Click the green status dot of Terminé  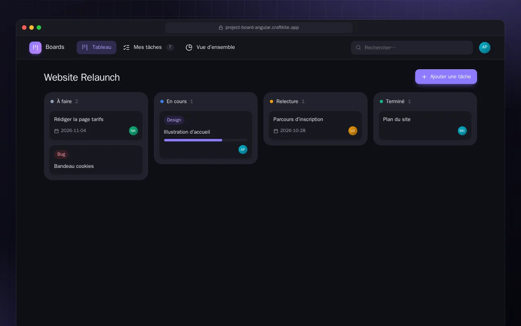tap(381, 101)
